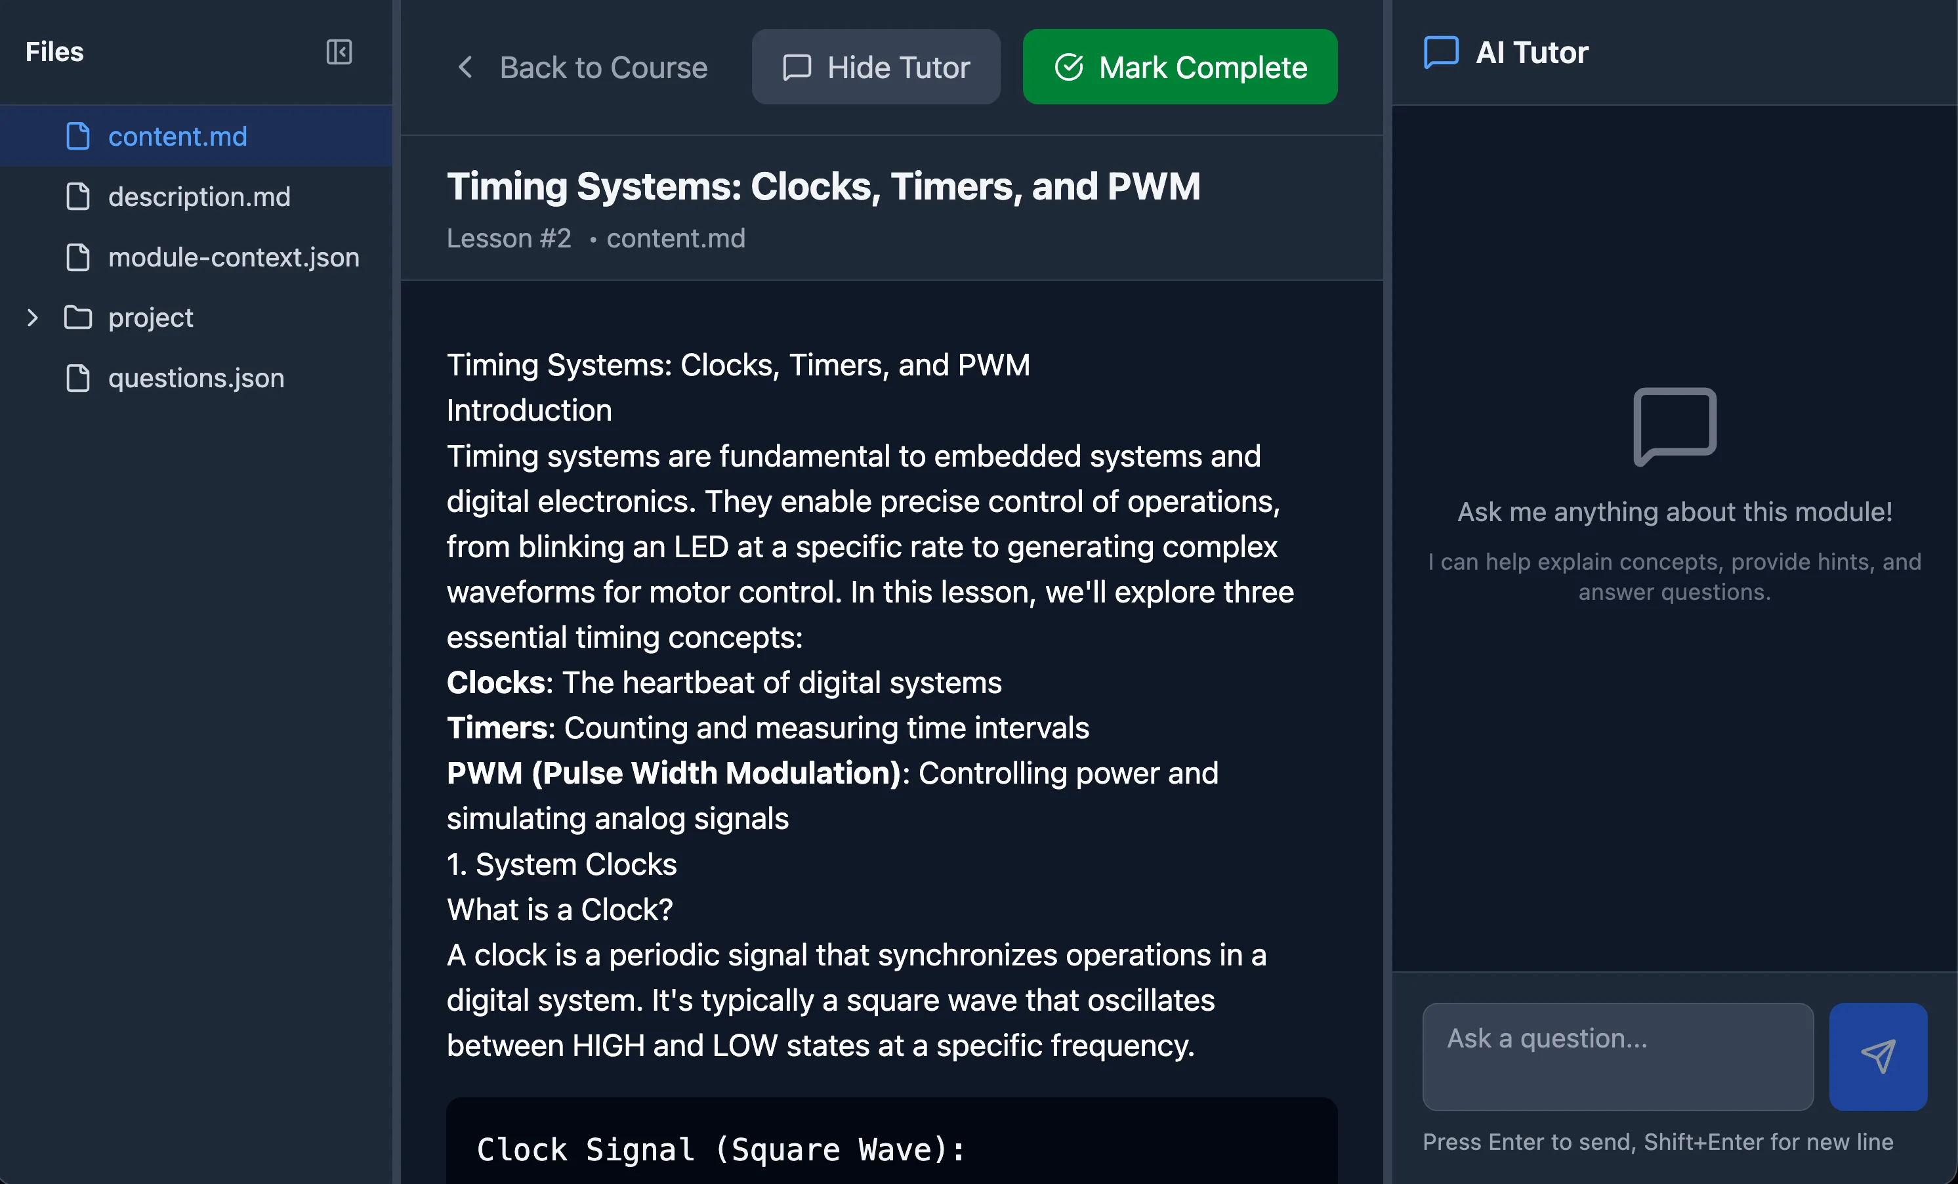Open module-context.json file
Screen dimensions: 1958x1184
click(x=196, y=257)
